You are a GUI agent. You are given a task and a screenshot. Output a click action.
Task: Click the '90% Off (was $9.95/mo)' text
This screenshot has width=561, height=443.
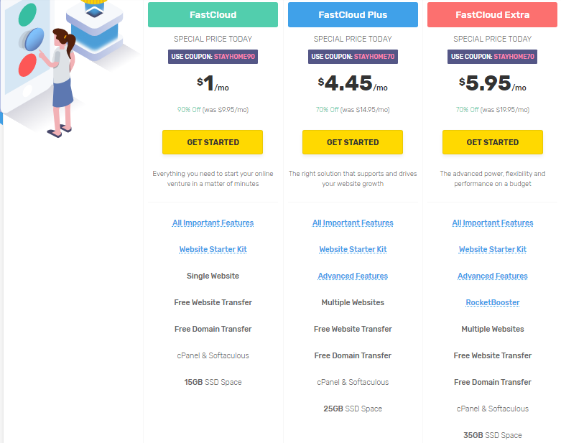pos(213,110)
